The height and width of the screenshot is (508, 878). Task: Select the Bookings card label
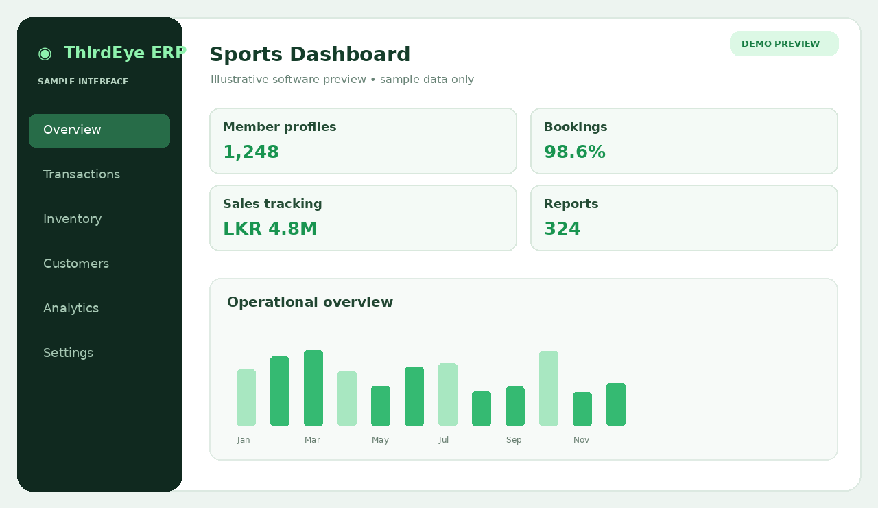pos(576,127)
